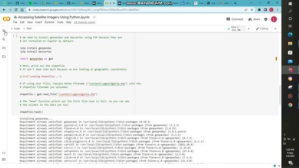This screenshot has height=168, width=299.
Task: Click the 'Installing geopandas...' output line
Action: tap(36, 119)
